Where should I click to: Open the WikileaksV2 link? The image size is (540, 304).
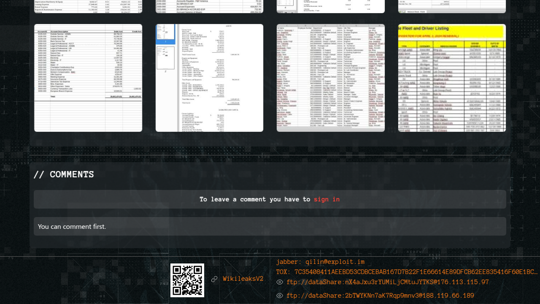pyautogui.click(x=243, y=279)
